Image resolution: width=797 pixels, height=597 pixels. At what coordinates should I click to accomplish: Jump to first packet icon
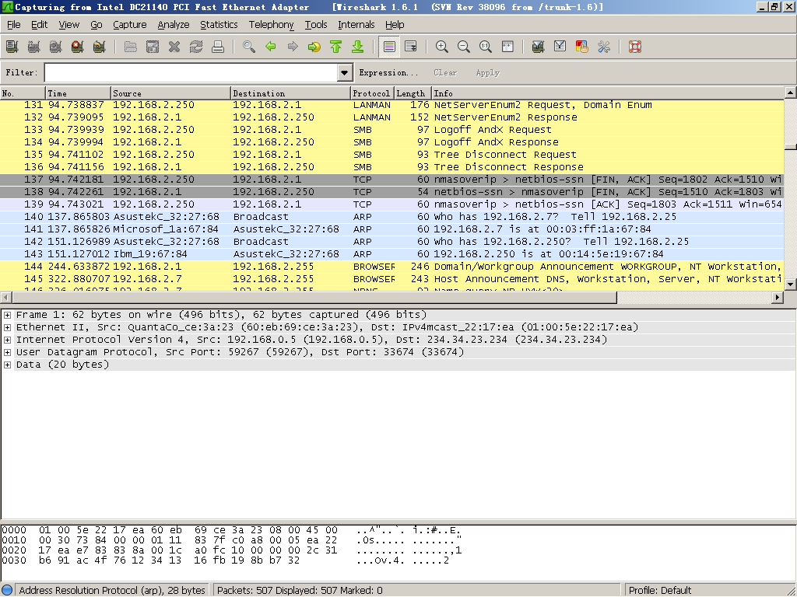[336, 47]
